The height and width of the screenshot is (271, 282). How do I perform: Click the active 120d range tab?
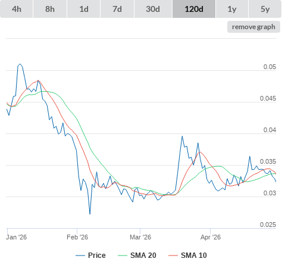[194, 9]
